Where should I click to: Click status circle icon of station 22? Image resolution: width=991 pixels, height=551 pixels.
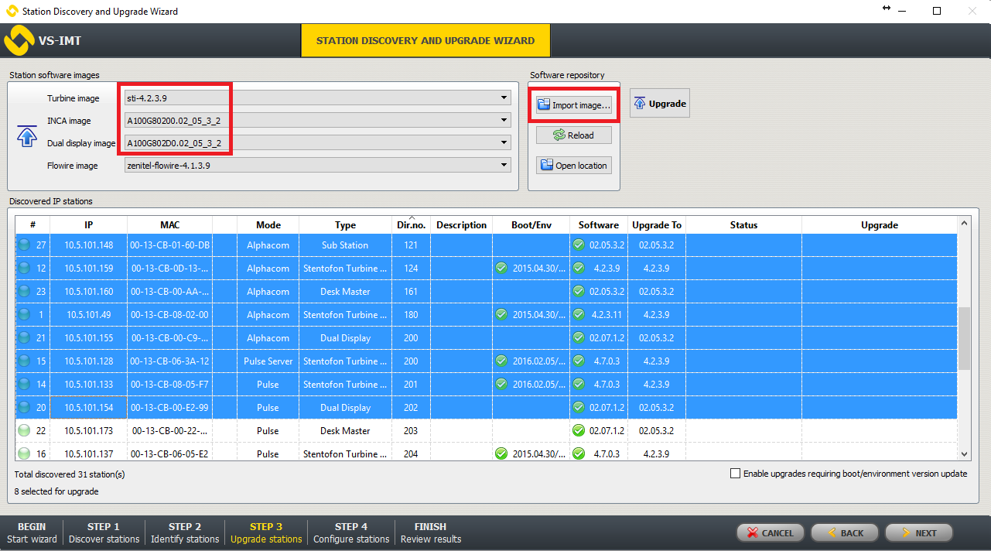pyautogui.click(x=23, y=431)
